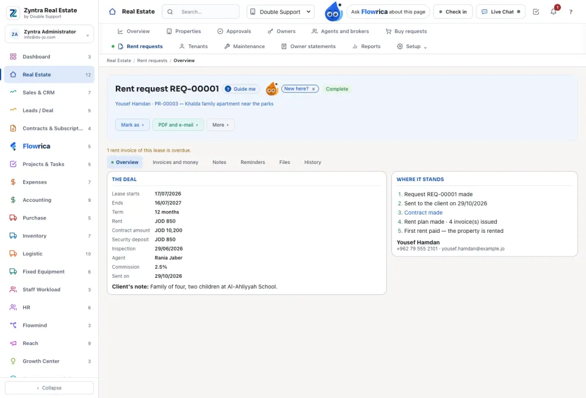Follow the Contract made link
This screenshot has width=586, height=398.
click(x=423, y=213)
